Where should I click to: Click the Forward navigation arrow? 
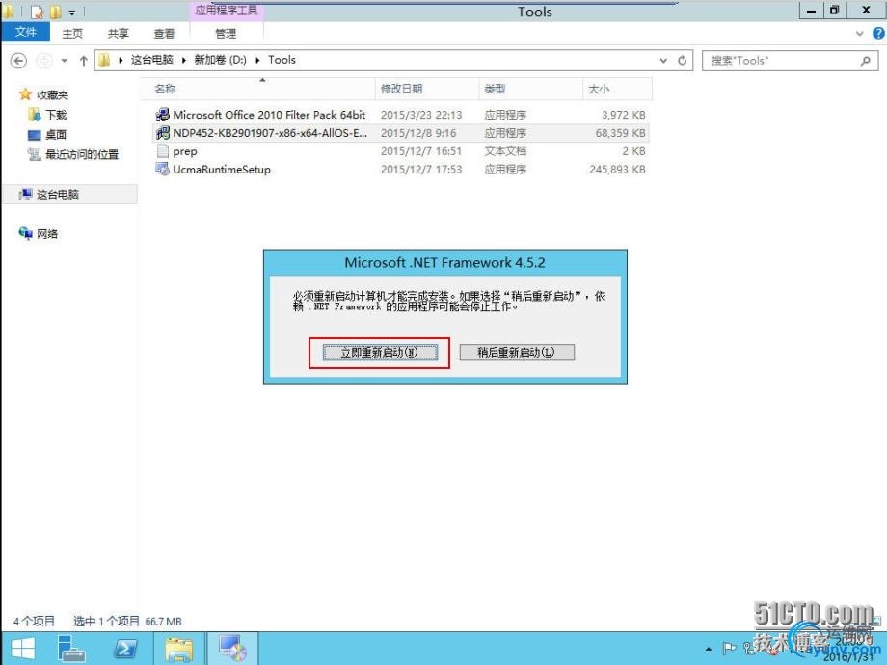point(44,61)
